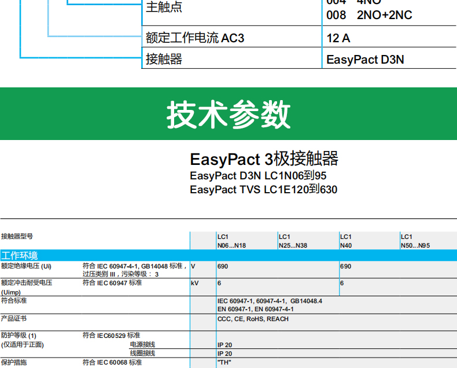Select column header 'LC1 N50...N95'
Viewport: 457px width, 368px height.
click(415, 241)
